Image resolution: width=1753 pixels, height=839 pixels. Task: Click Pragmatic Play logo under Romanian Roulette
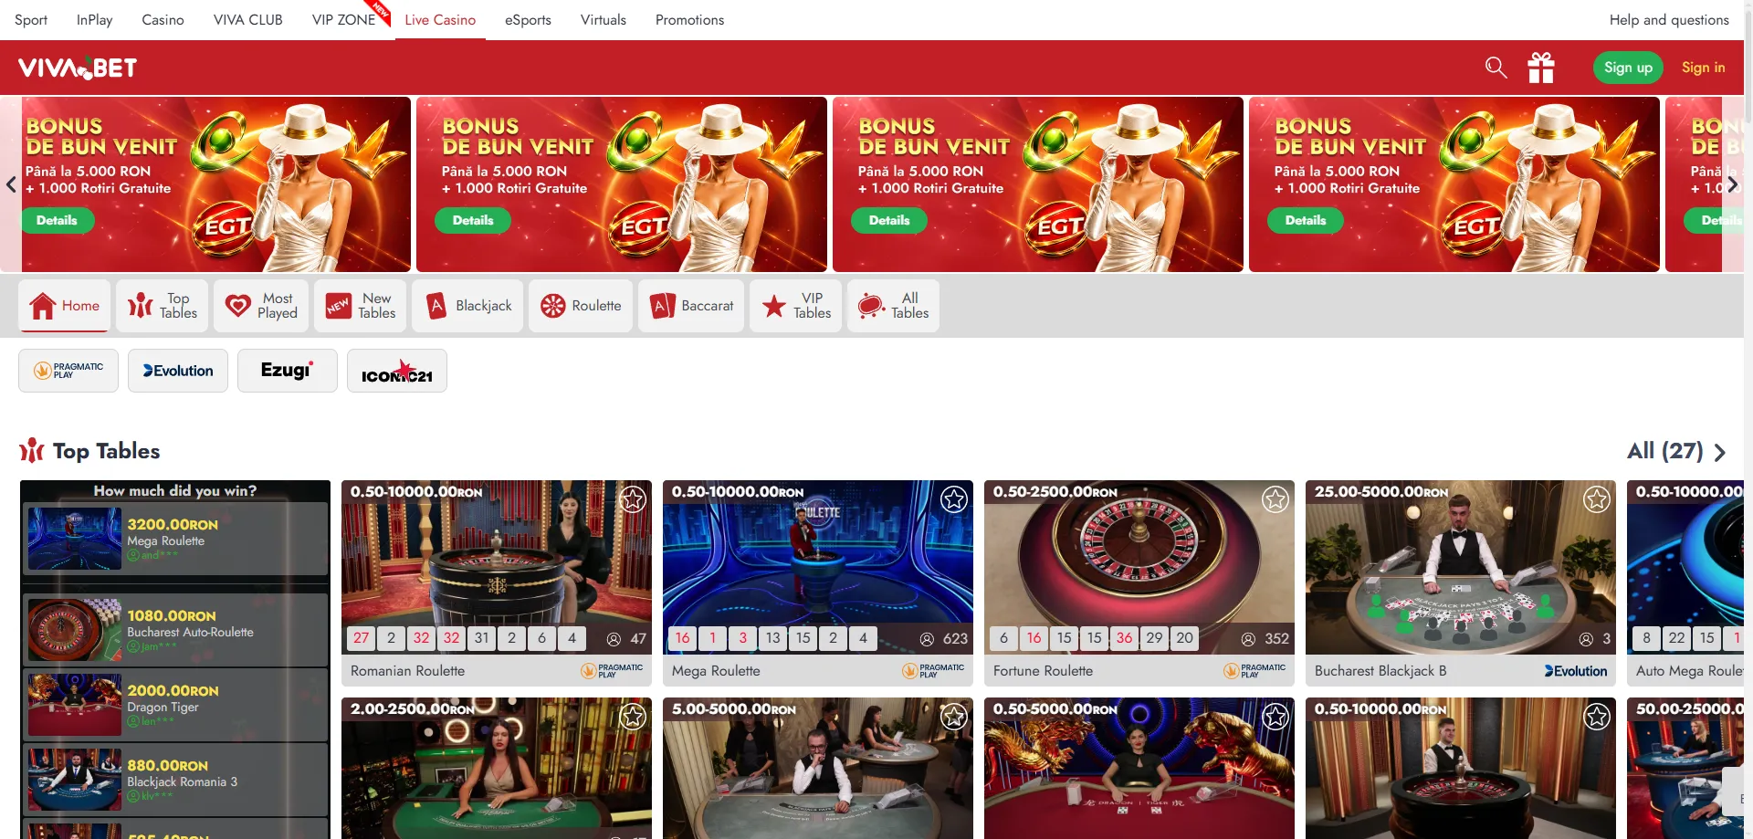point(613,671)
